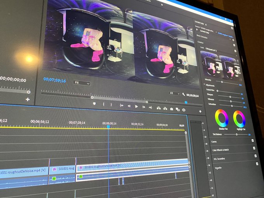Export frame with camera icon
Image resolution: width=264 pixels, height=198 pixels.
click(x=172, y=109)
